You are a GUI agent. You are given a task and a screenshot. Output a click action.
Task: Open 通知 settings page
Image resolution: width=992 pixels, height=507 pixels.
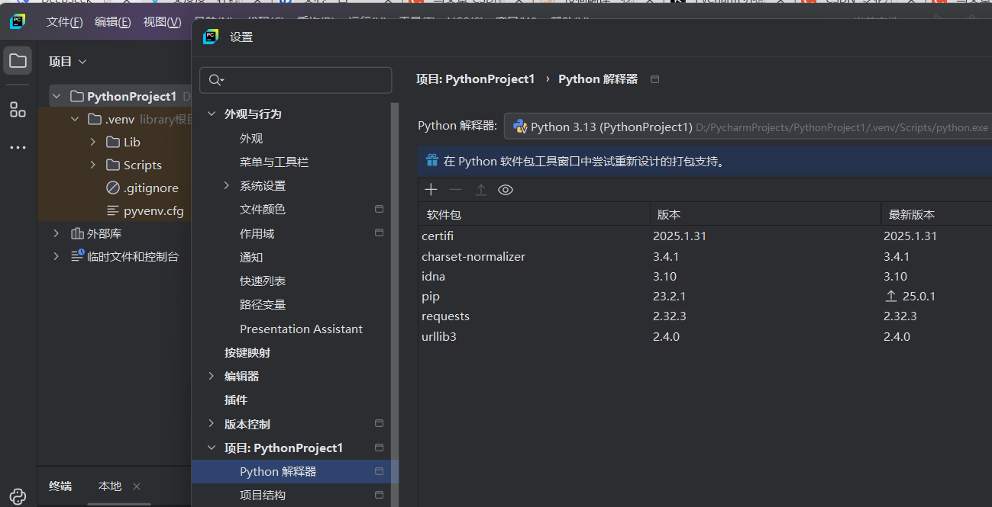[250, 257]
